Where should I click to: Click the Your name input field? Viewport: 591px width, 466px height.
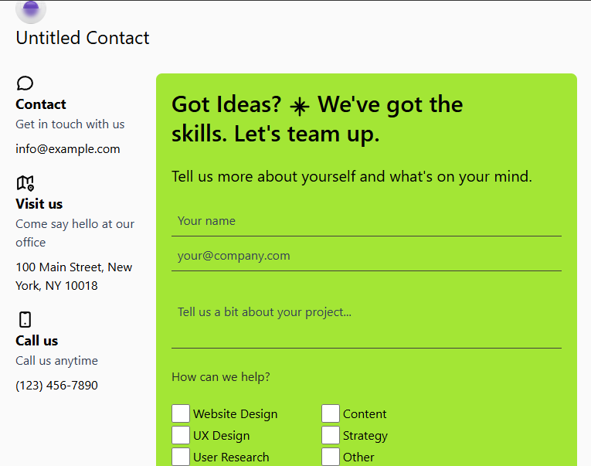tap(366, 221)
